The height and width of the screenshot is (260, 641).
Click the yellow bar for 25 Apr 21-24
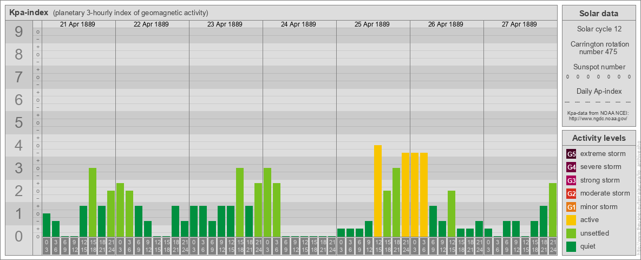click(405, 194)
